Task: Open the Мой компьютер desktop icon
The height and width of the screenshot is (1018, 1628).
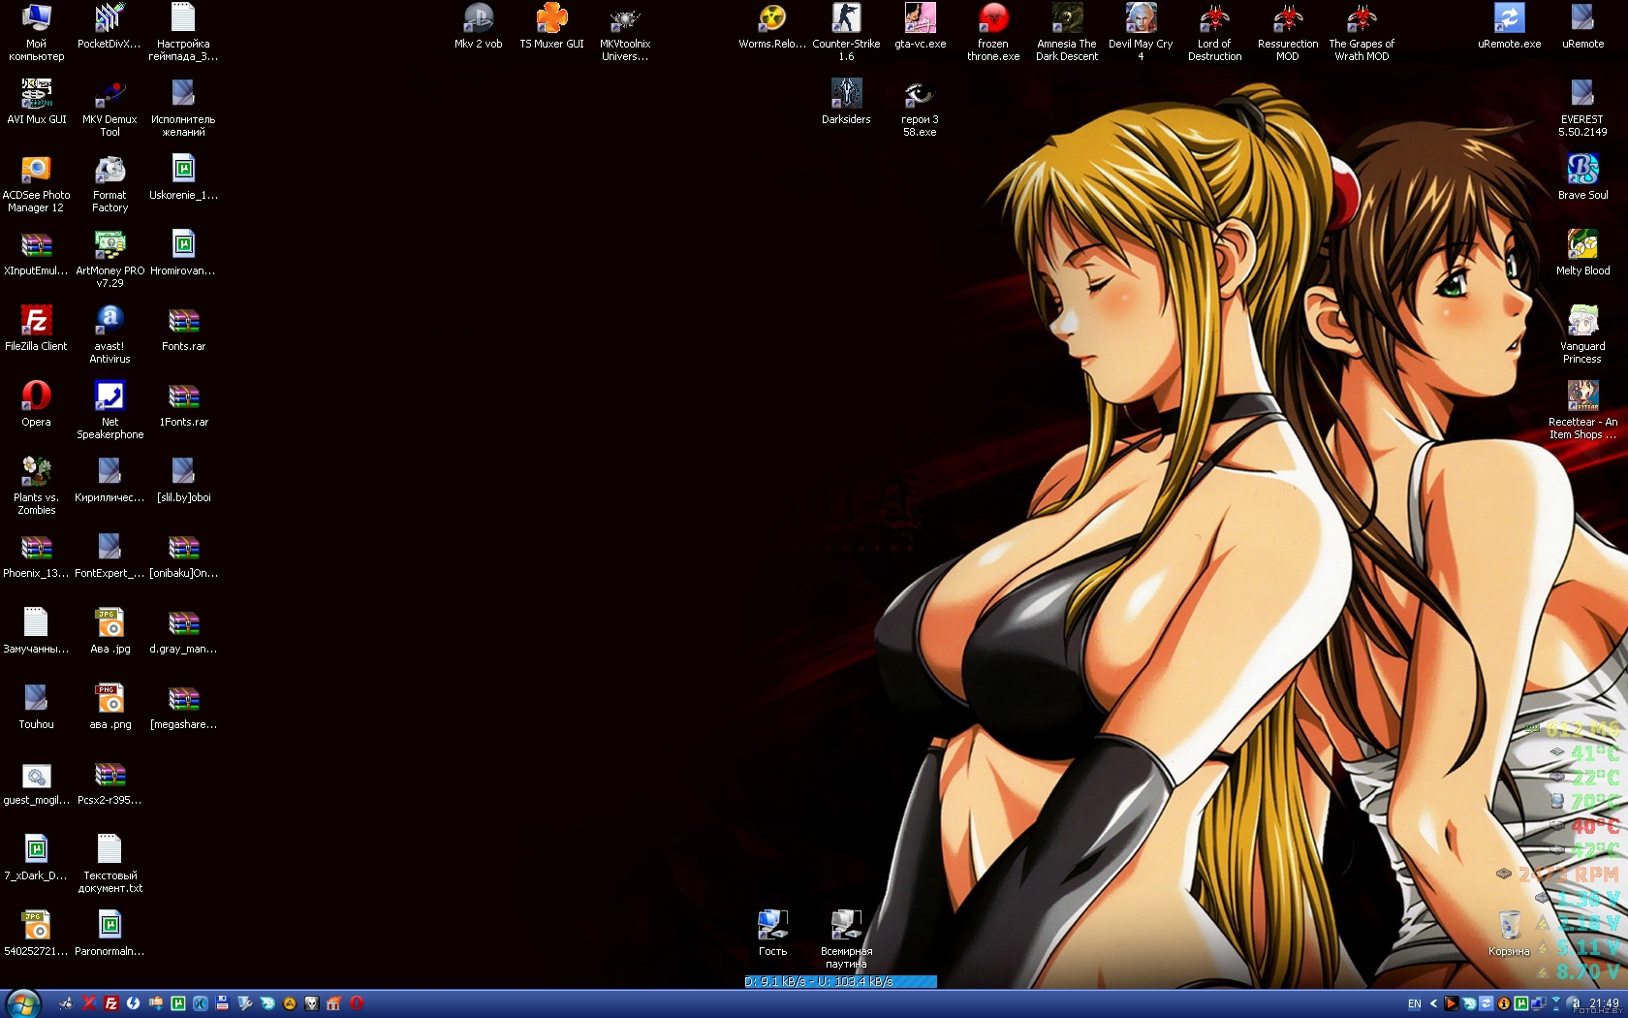Action: tap(36, 32)
